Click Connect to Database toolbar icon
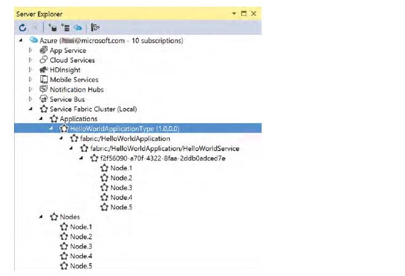This screenshot has width=405, height=276. [53, 28]
